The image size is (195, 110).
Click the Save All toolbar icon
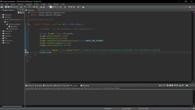[8, 7]
